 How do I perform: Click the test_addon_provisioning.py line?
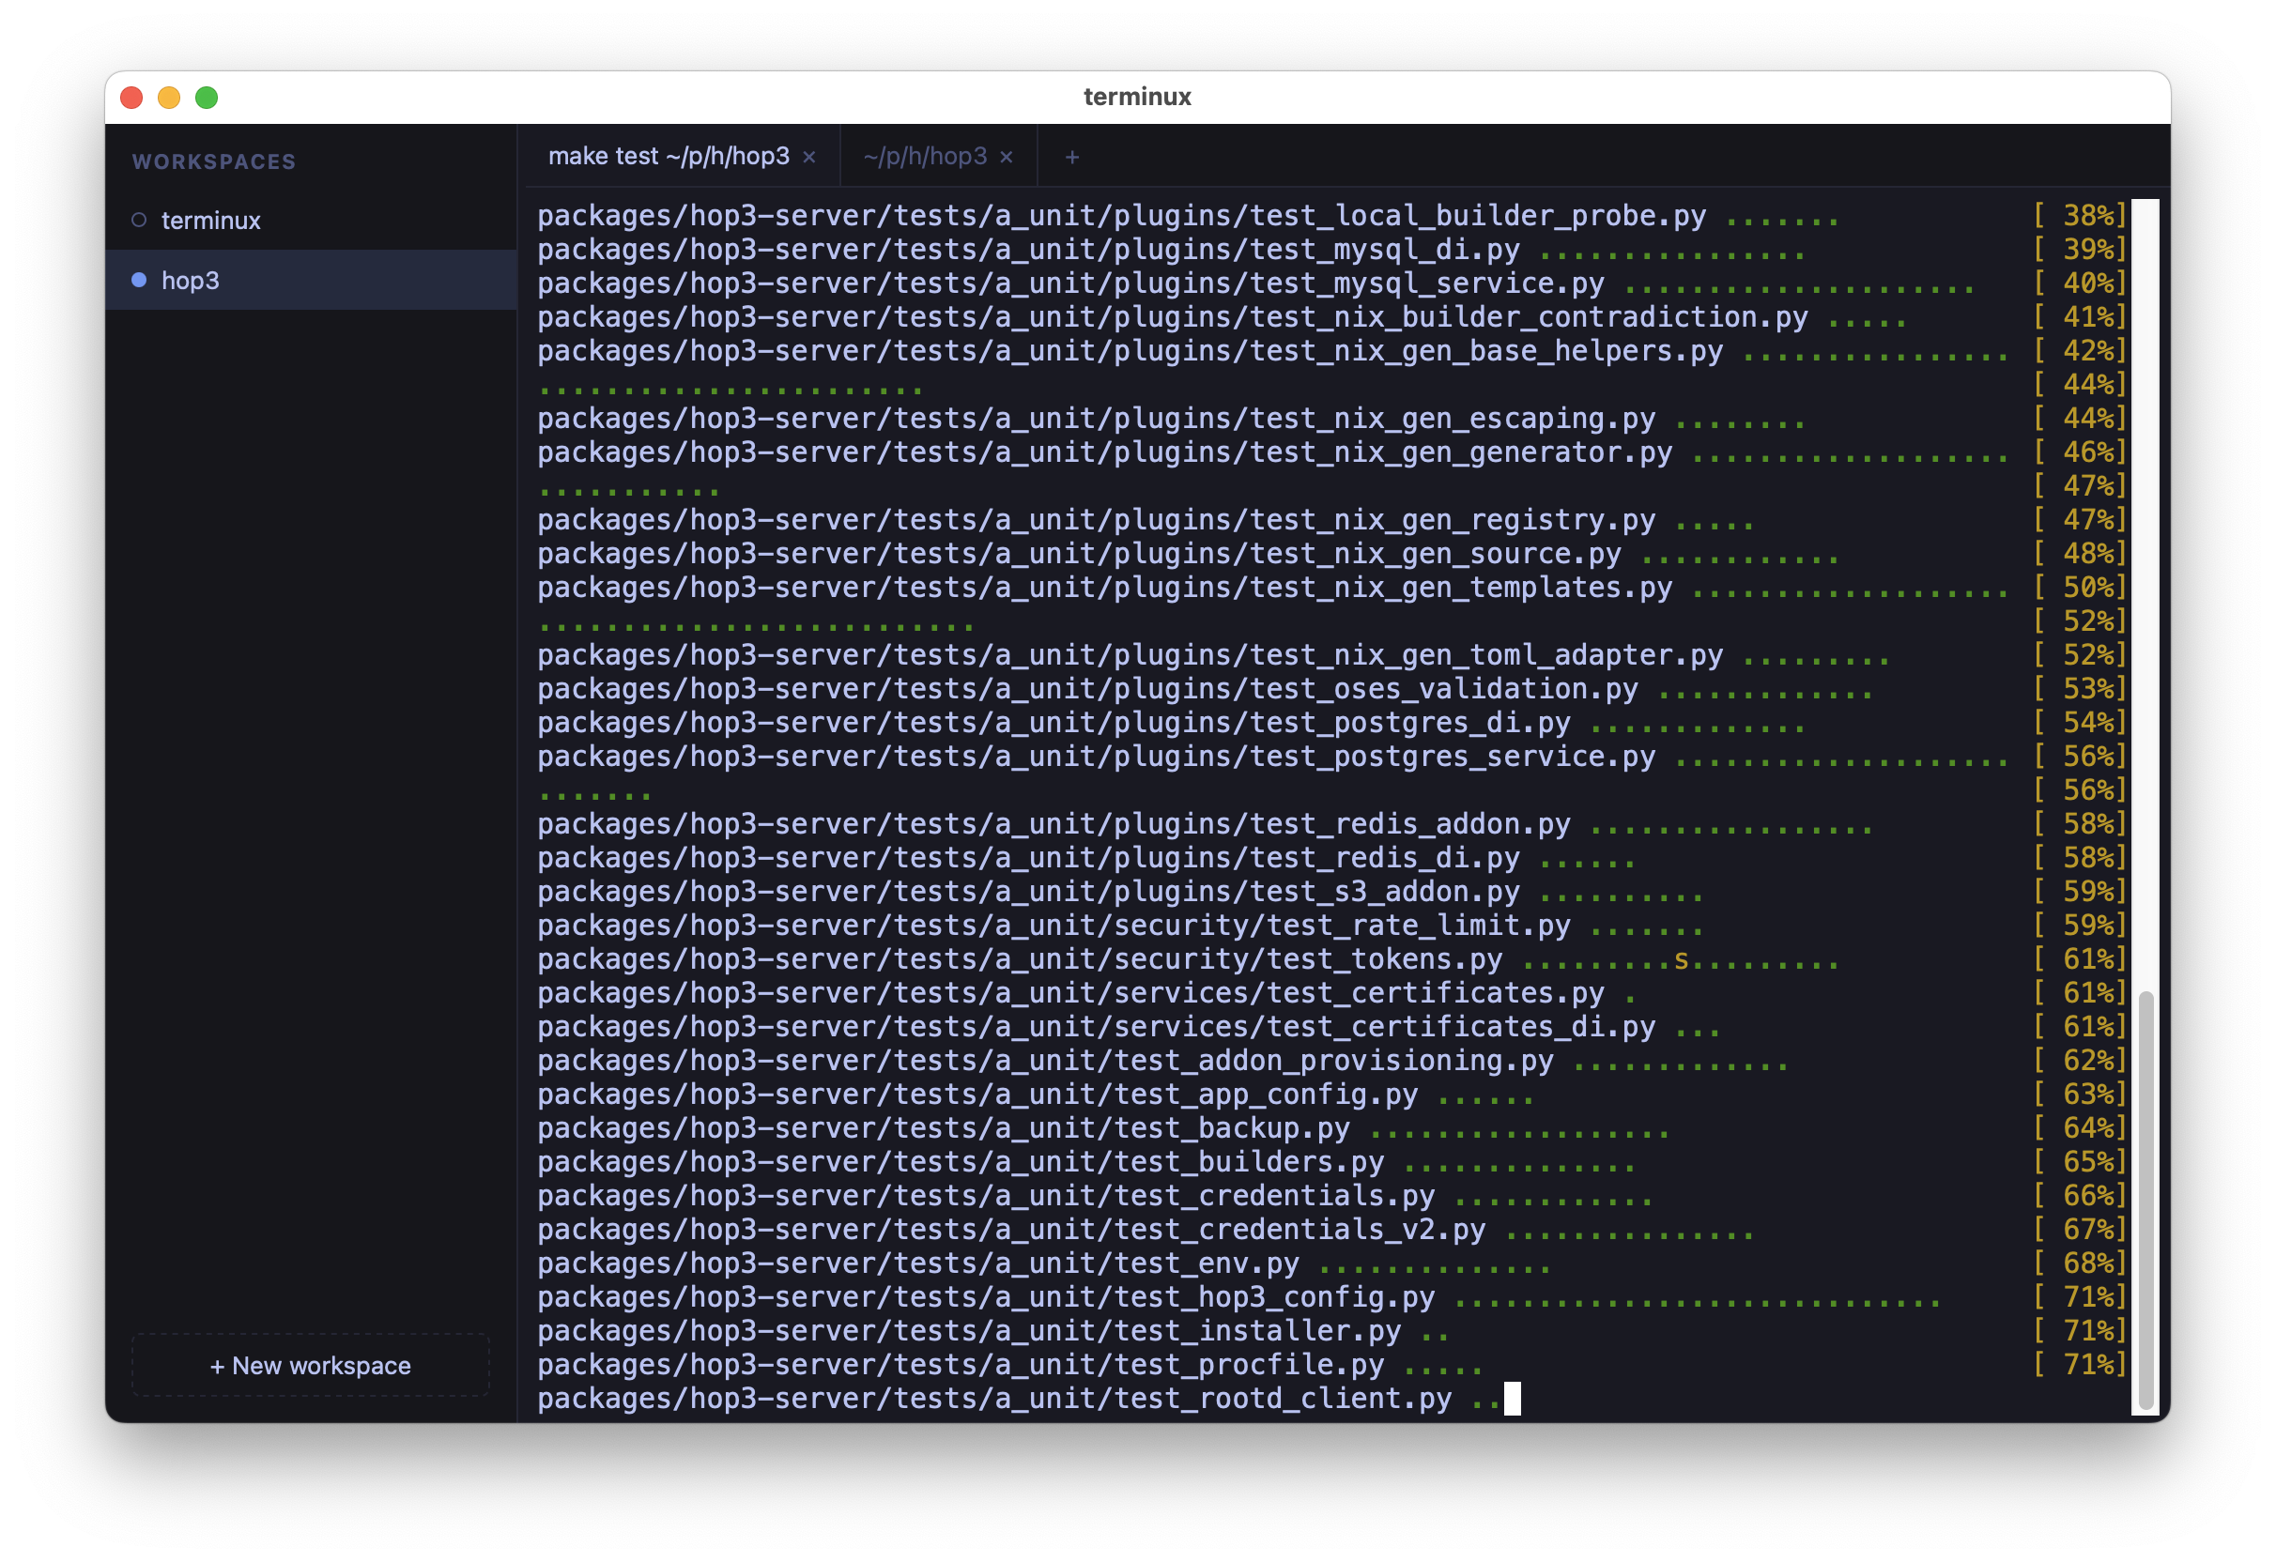tap(1332, 1061)
